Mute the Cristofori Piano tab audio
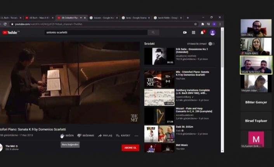This screenshot has width=274, height=167. pyautogui.click(x=81, y=18)
